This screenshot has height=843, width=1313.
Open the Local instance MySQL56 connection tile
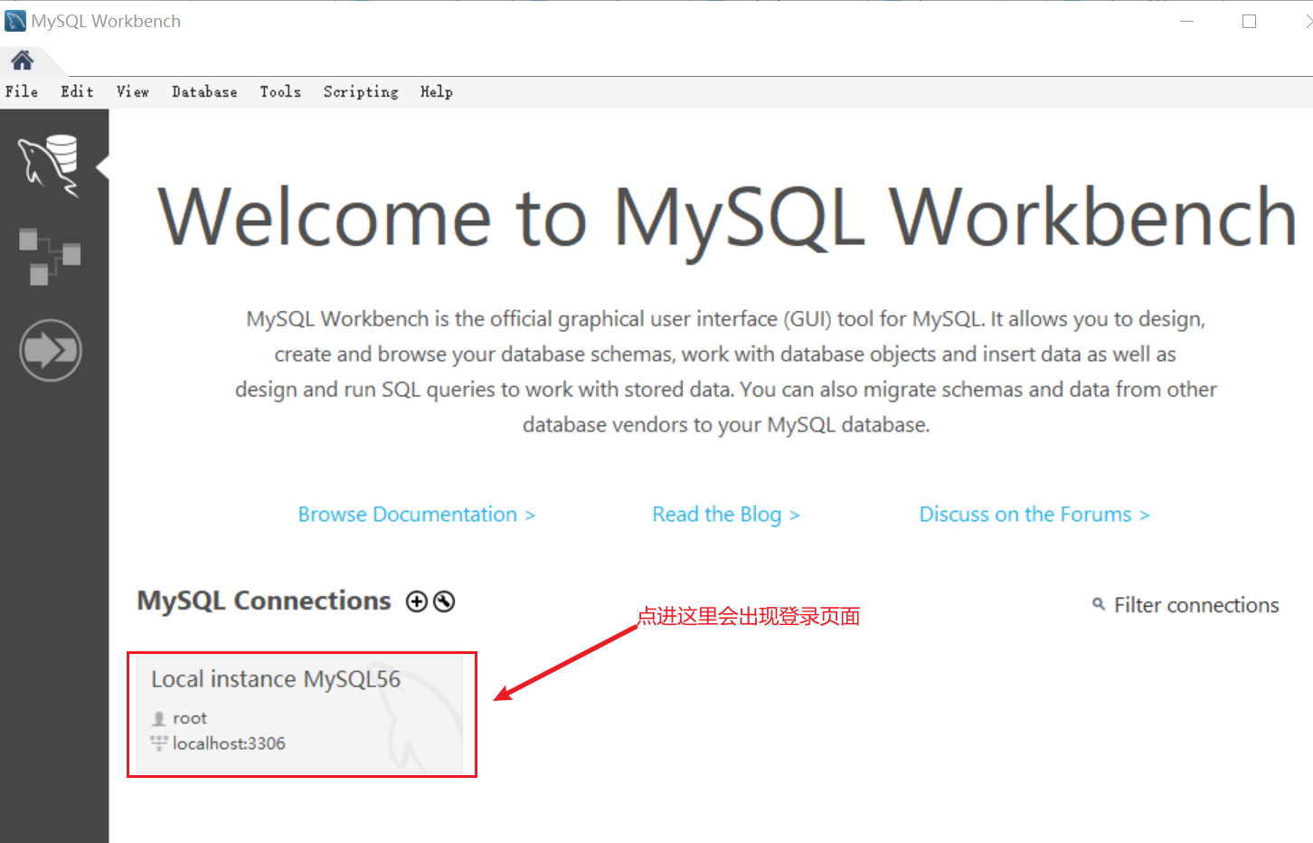point(299,714)
